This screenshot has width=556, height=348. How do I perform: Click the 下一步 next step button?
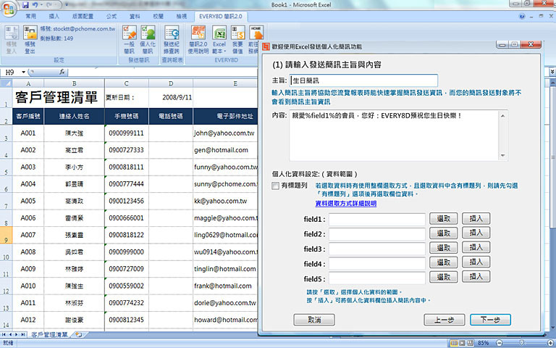coord(490,320)
